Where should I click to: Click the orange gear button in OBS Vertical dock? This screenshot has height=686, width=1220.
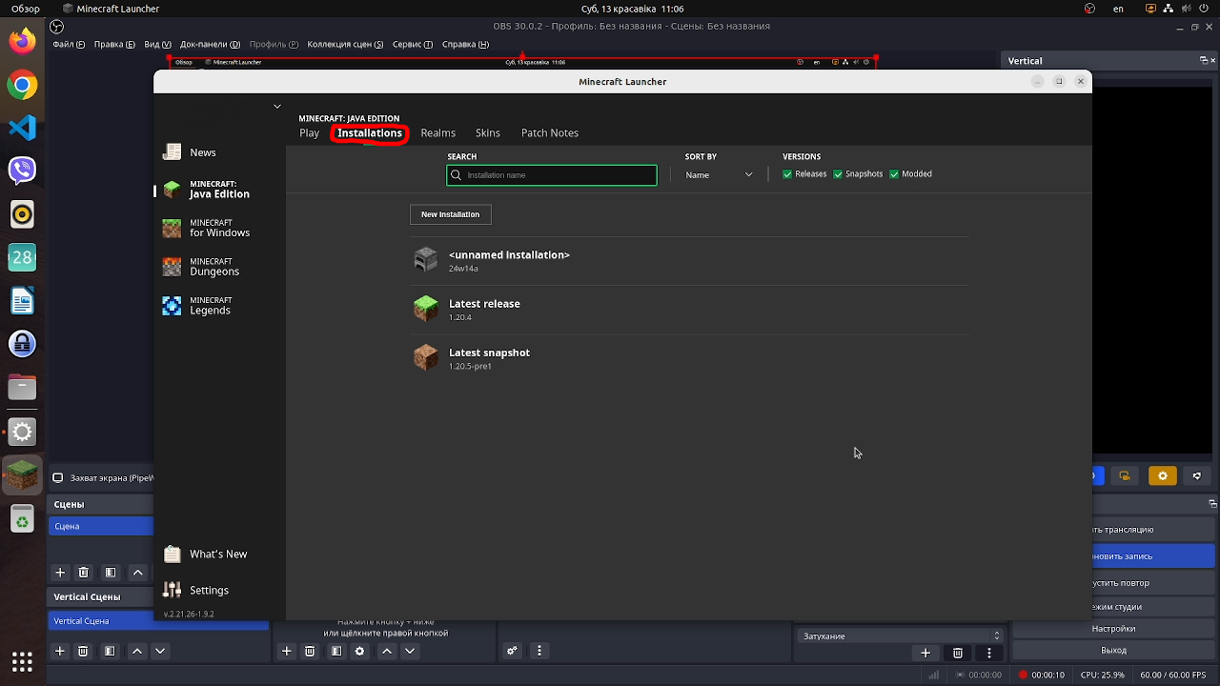tap(1162, 475)
